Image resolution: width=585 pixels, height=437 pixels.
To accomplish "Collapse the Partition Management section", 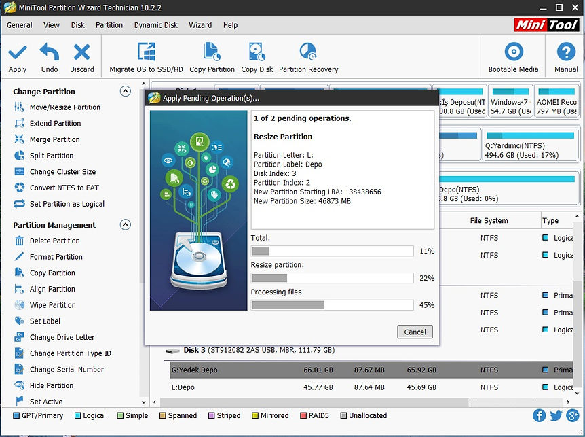I will 126,224.
